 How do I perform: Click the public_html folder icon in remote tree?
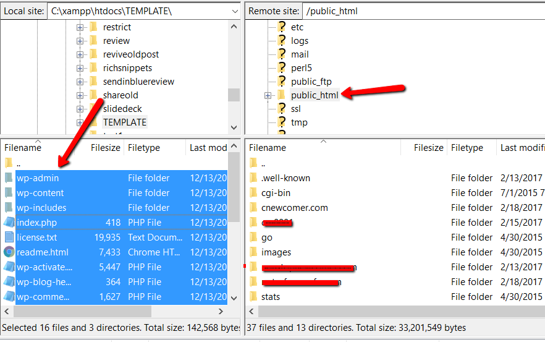282,95
